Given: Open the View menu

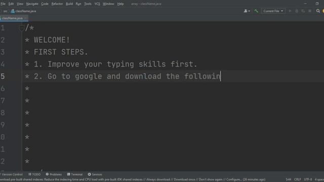Looking at the screenshot, I should [20, 4].
